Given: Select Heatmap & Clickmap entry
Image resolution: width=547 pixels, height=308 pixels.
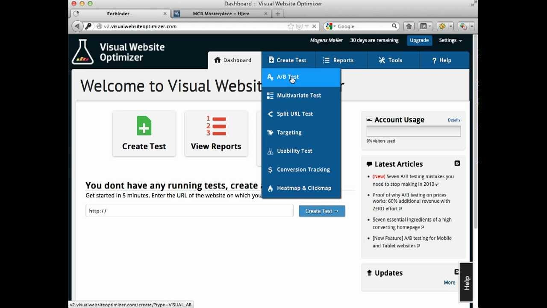Looking at the screenshot, I should (301, 188).
